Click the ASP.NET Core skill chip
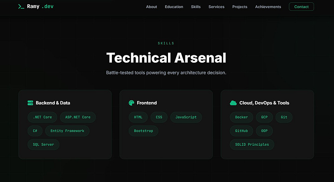This screenshot has width=334, height=182. point(78,117)
